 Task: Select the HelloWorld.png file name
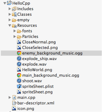pos(37,70)
